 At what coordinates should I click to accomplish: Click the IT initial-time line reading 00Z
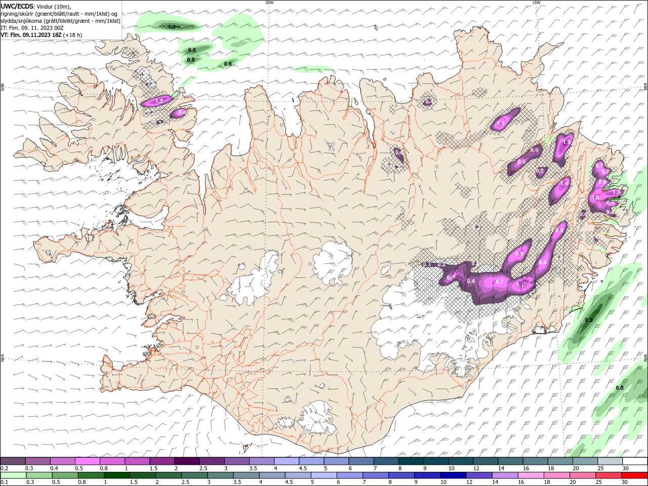pyautogui.click(x=31, y=28)
